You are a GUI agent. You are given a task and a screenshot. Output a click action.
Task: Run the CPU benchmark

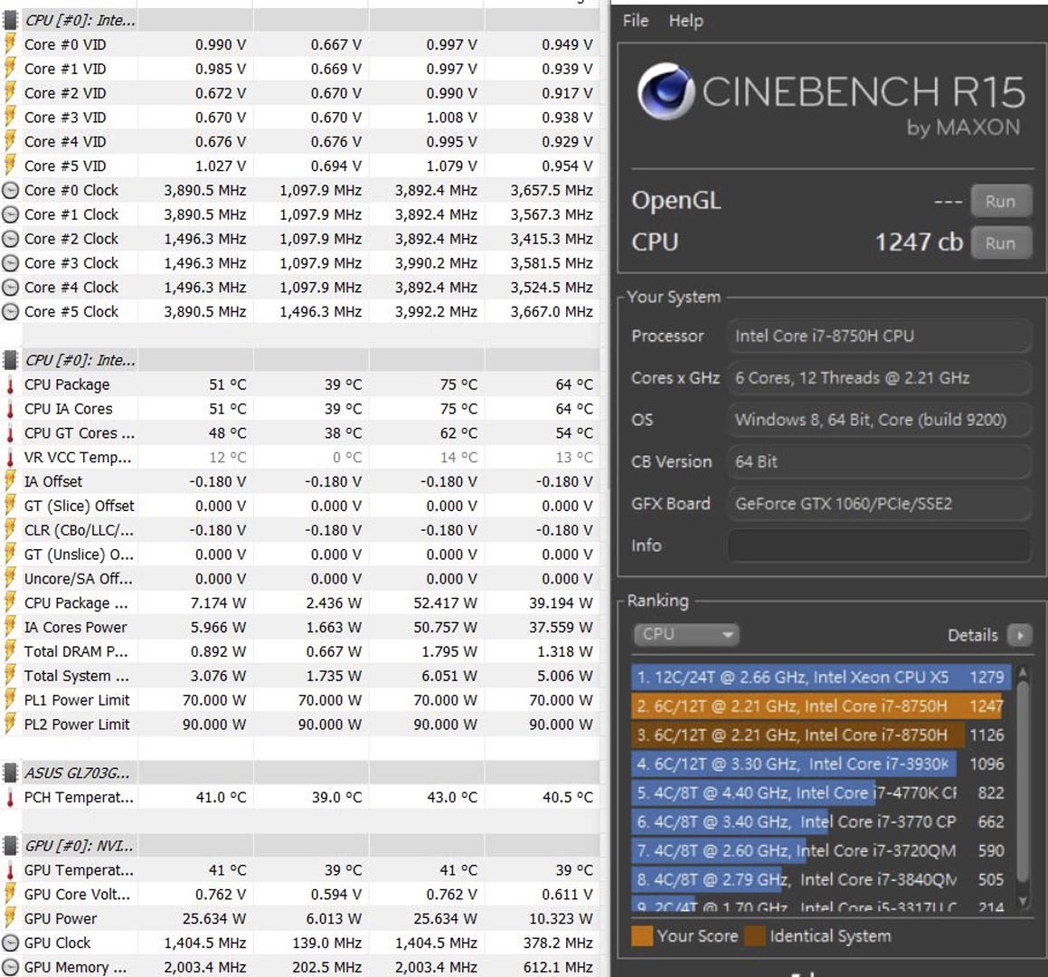point(1001,242)
